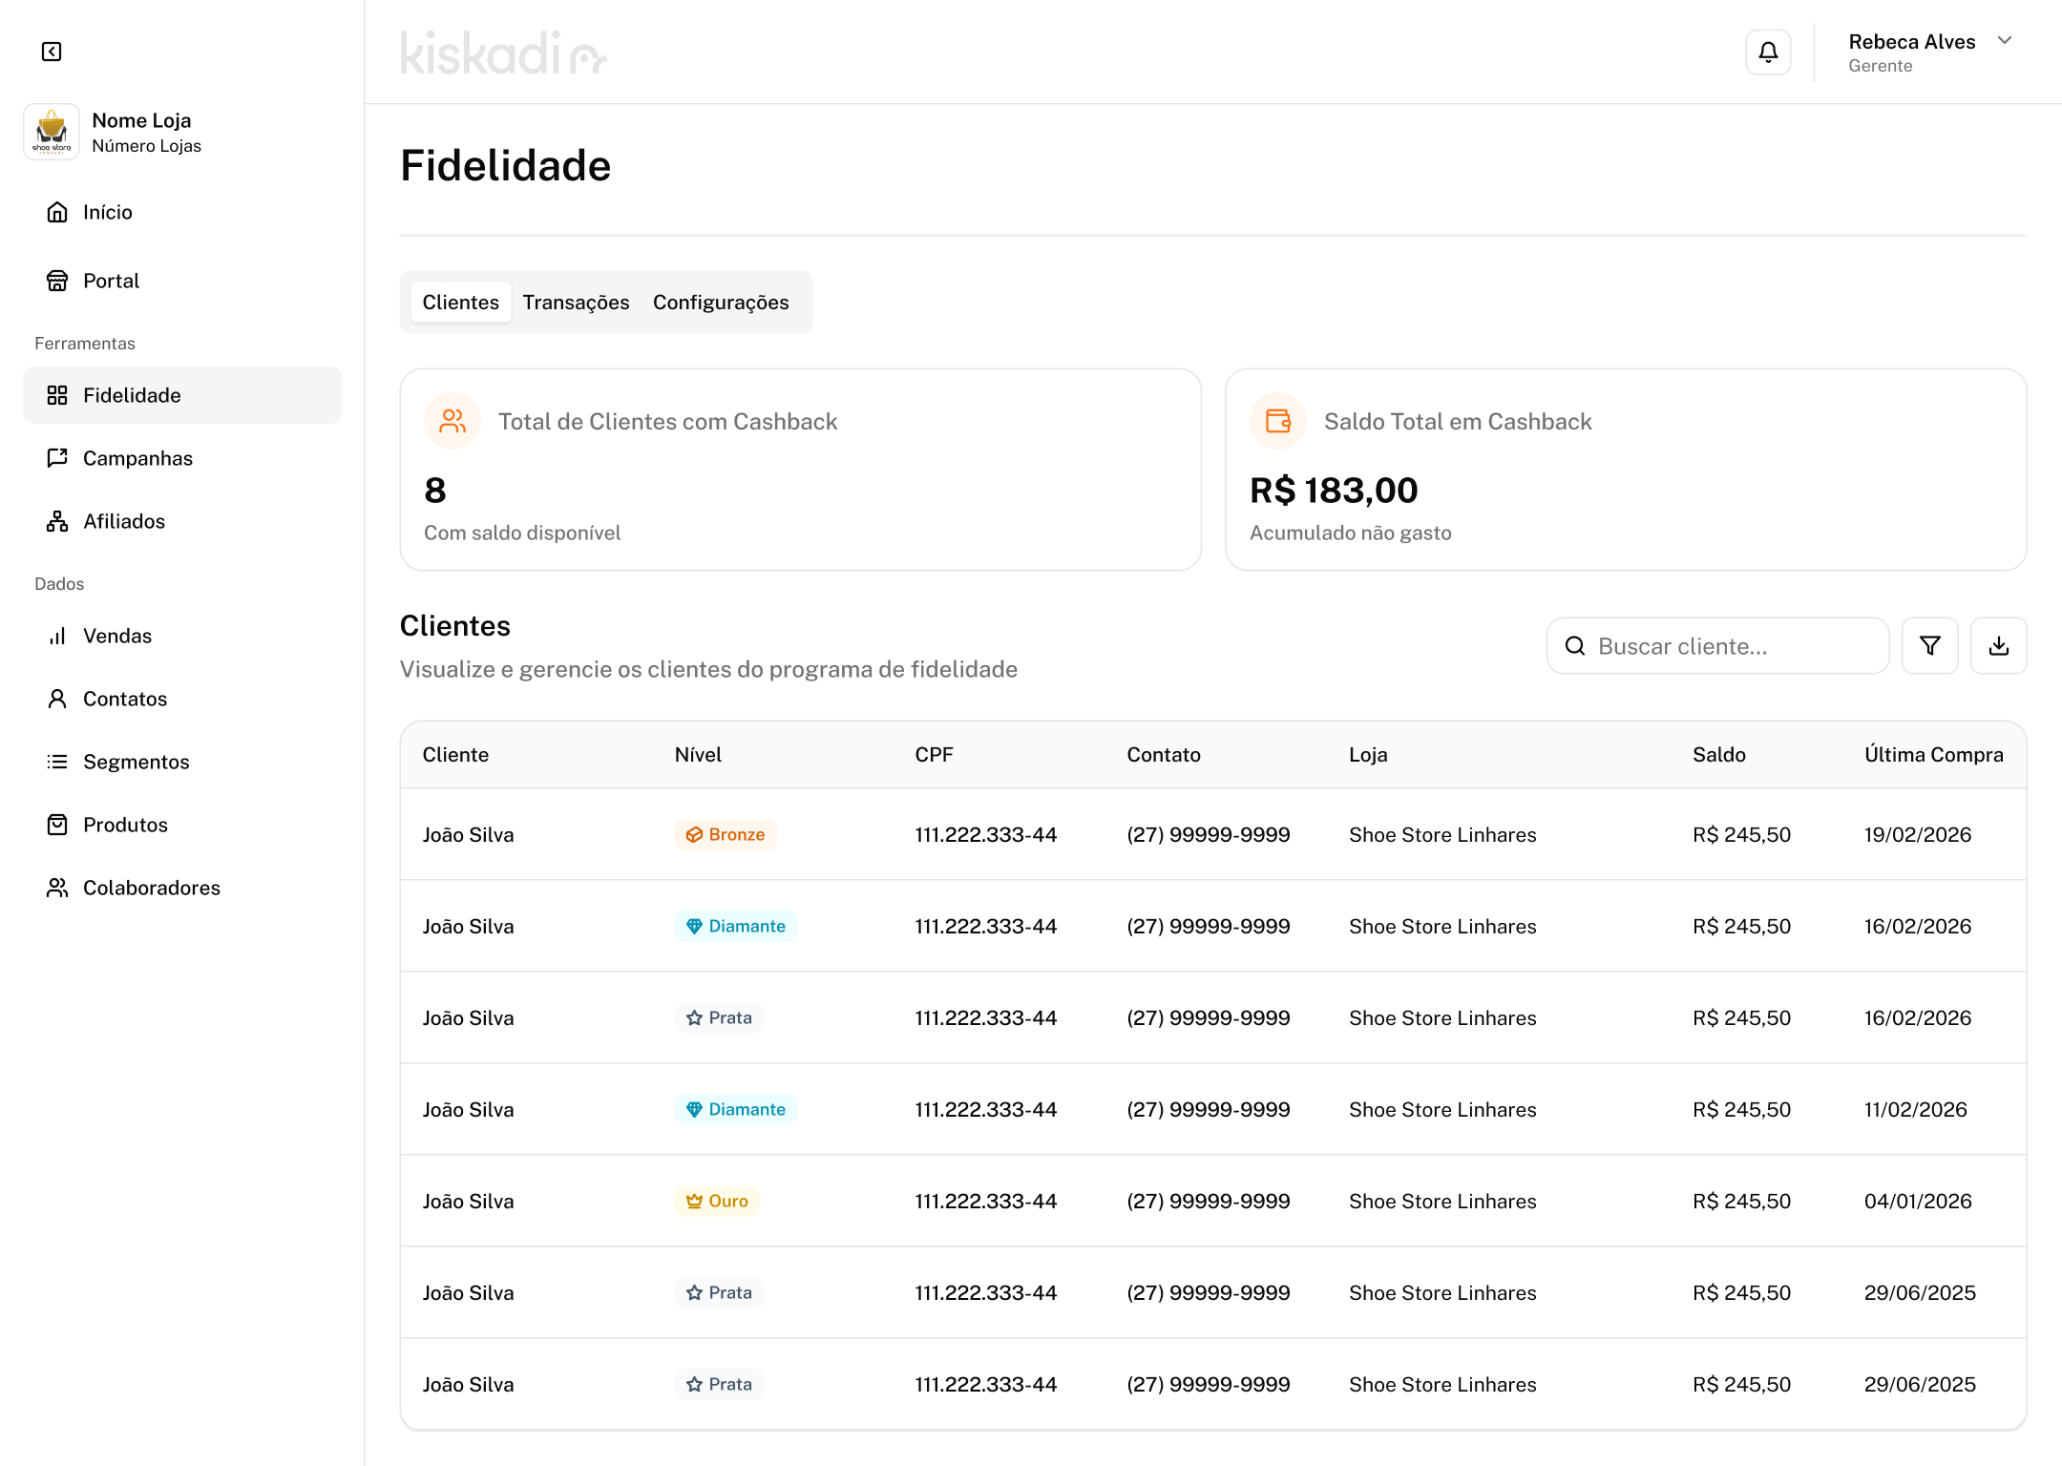Click the Produtos bag icon
This screenshot has width=2062, height=1466.
(x=57, y=825)
